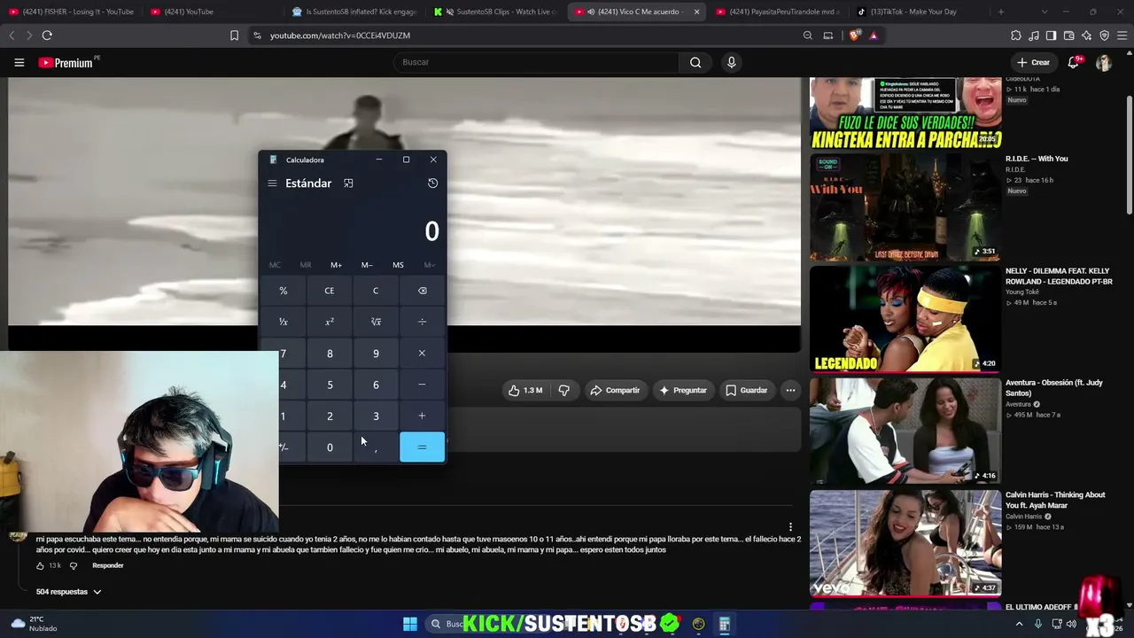Click the x squared key

pos(330,322)
